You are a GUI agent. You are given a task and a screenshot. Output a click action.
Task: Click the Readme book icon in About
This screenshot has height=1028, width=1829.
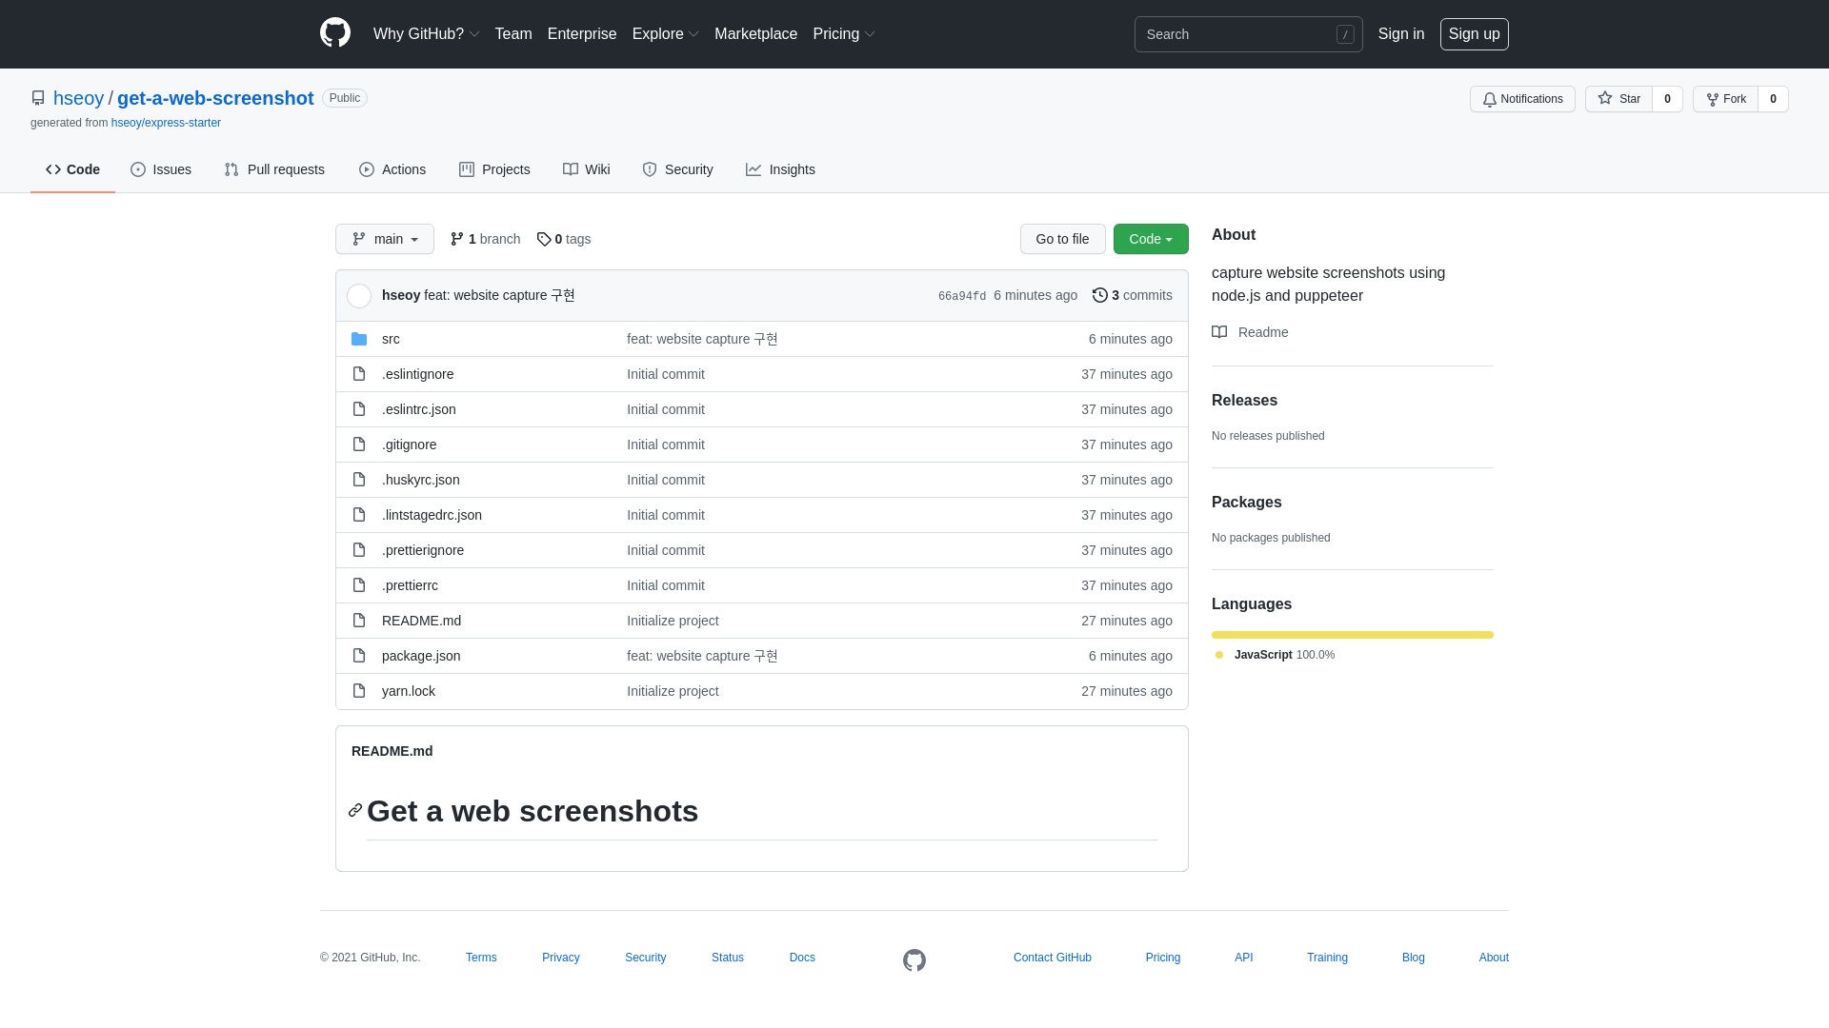pyautogui.click(x=1219, y=332)
